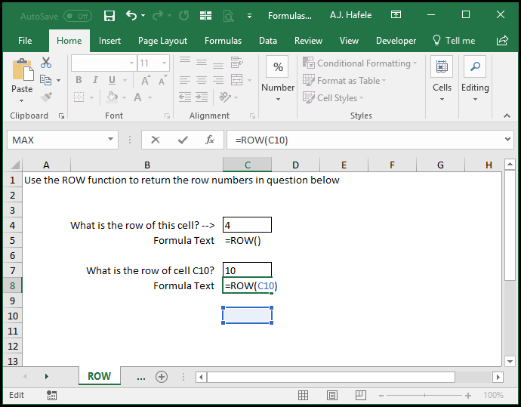Viewport: 521px width, 407px height.
Task: Open the Data tab
Action: [268, 41]
